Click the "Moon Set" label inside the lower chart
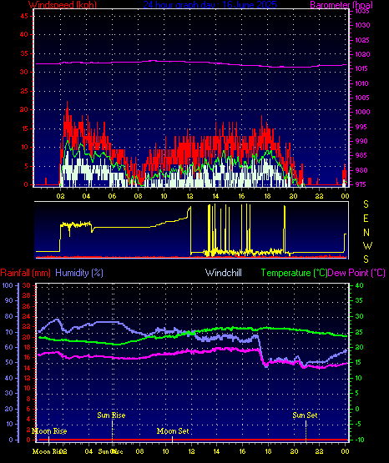The height and width of the screenshot is (463, 389). pos(173,431)
